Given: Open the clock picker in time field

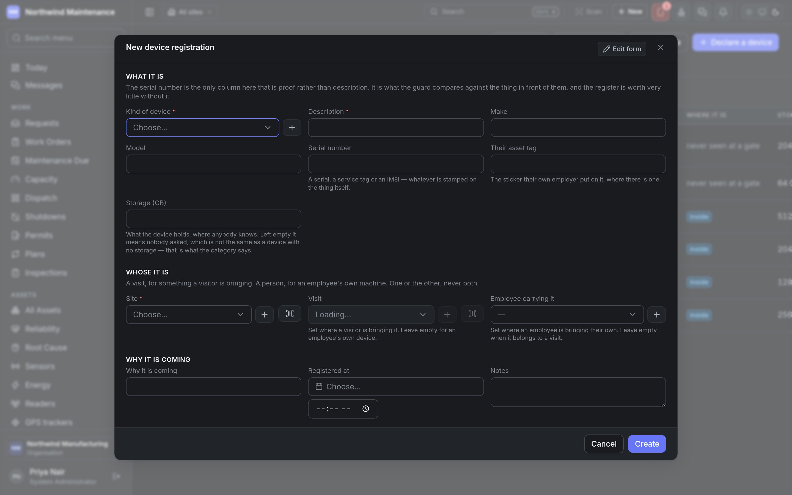Looking at the screenshot, I should (365, 409).
